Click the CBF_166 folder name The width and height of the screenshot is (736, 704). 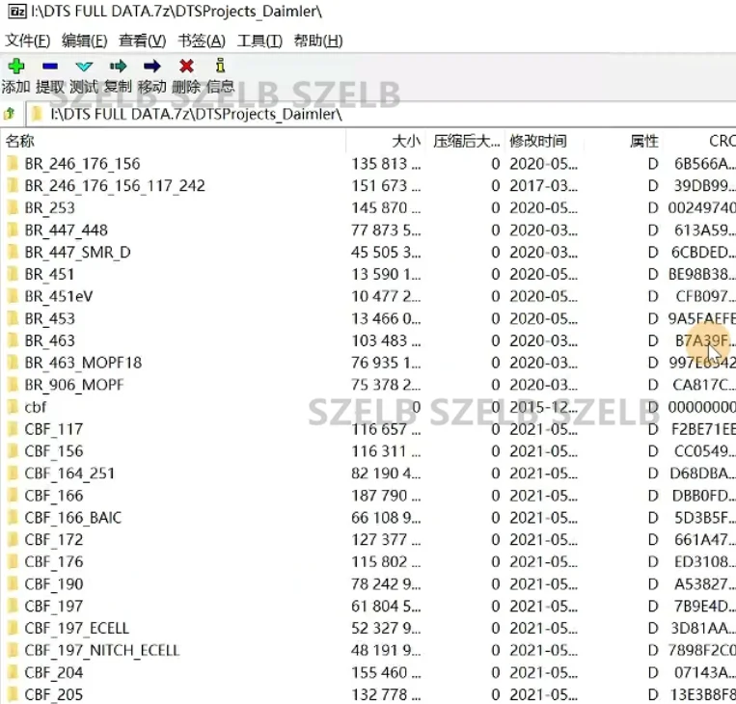click(x=54, y=496)
